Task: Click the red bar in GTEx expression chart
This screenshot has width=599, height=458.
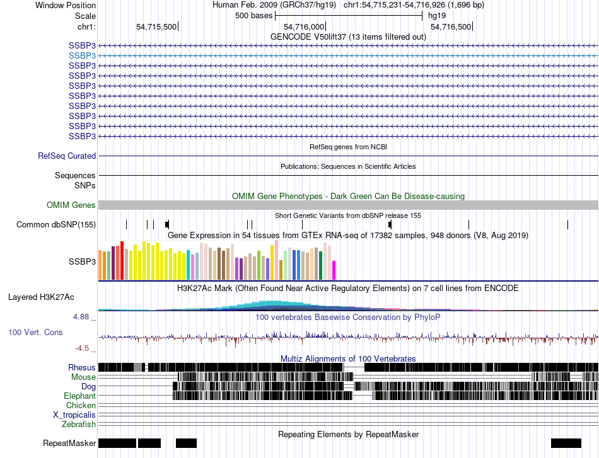Action: (122, 261)
